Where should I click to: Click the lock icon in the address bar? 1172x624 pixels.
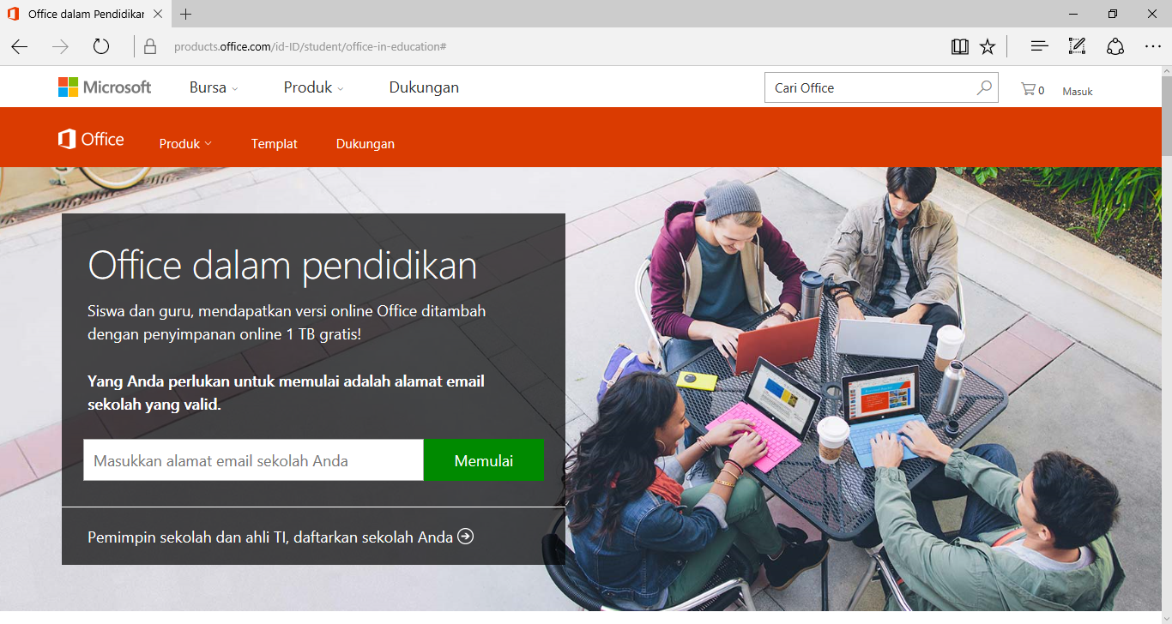point(150,46)
